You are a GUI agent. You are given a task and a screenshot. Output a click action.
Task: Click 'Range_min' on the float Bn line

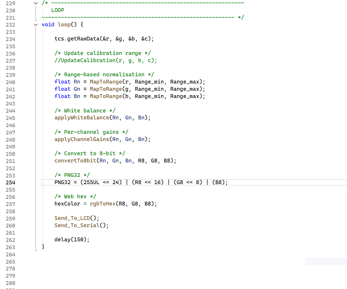click(x=149, y=96)
